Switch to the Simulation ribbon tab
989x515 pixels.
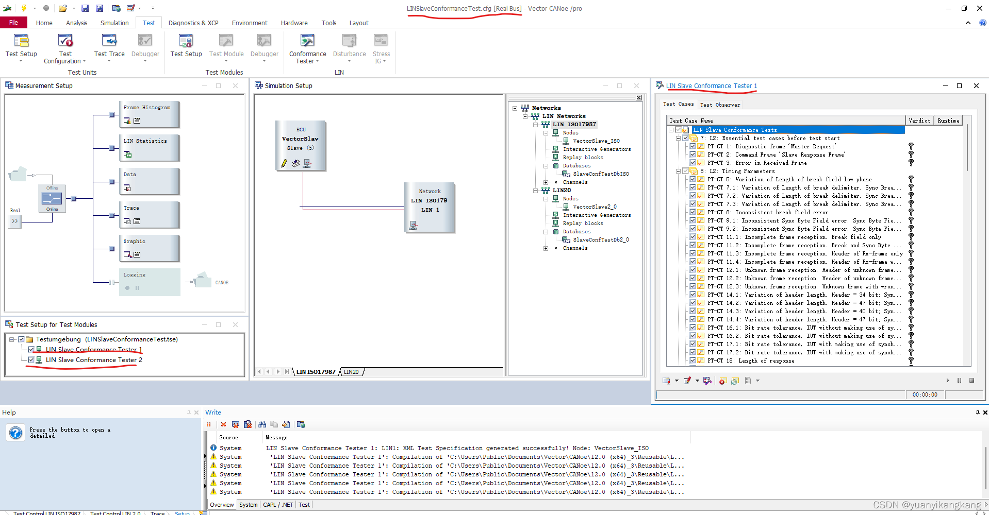(114, 23)
